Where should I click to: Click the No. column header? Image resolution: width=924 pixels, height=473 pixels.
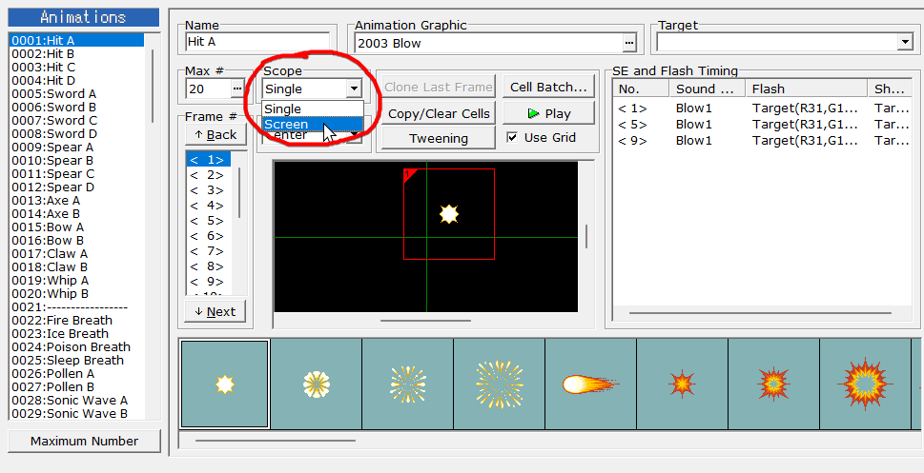click(x=641, y=89)
